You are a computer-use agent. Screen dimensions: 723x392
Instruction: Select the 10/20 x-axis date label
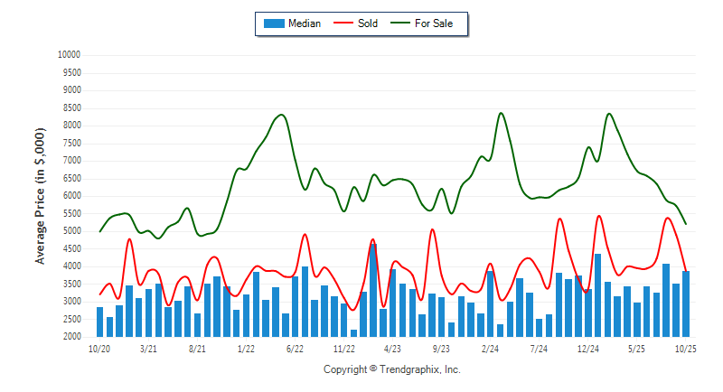pos(99,348)
